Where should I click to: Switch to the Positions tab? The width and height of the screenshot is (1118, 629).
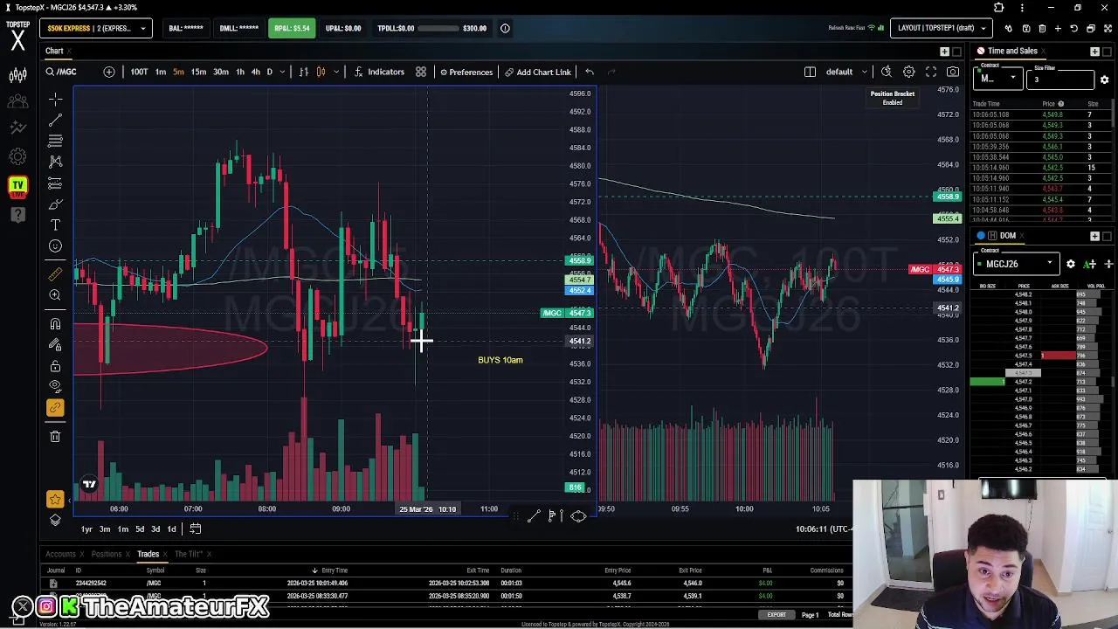point(107,554)
